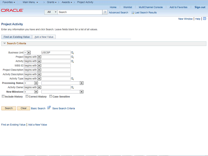Click the Activity input field
Image resolution: width=208 pixels, height=156 pixels.
pyautogui.click(x=56, y=61)
